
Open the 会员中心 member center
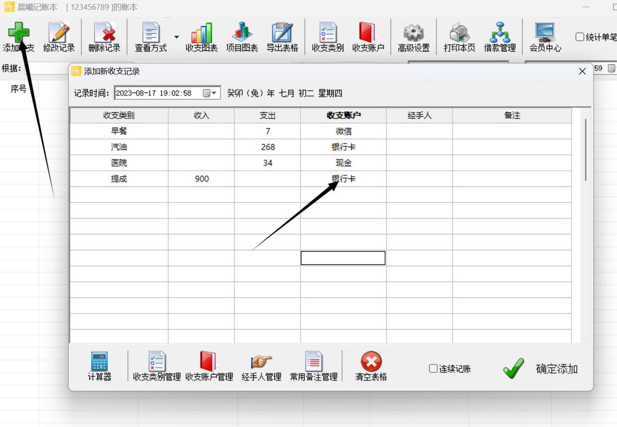tap(545, 36)
